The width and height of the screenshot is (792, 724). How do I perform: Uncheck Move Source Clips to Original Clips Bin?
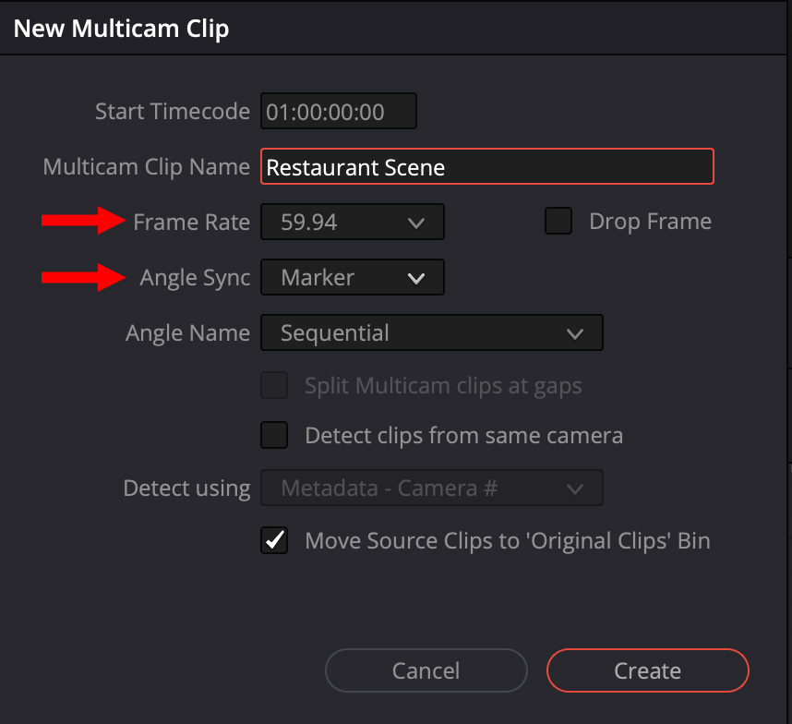coord(274,540)
